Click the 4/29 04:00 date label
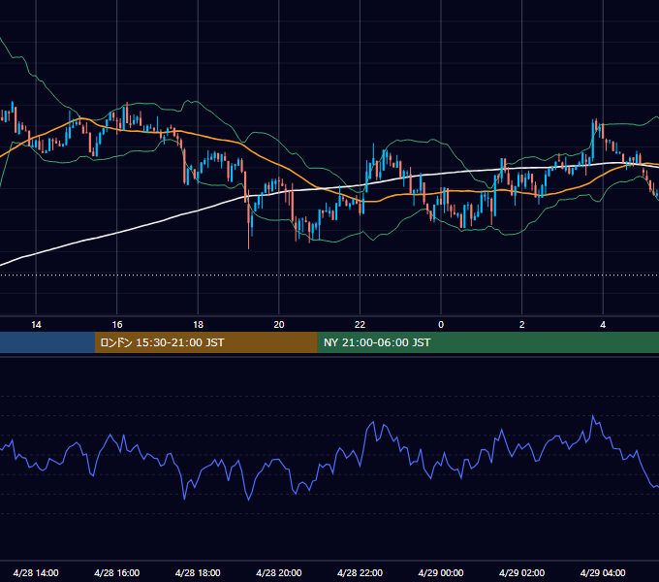This screenshot has height=582, width=659. click(603, 572)
